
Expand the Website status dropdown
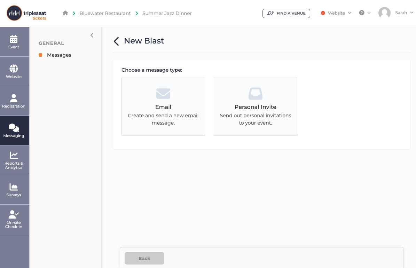click(x=336, y=13)
